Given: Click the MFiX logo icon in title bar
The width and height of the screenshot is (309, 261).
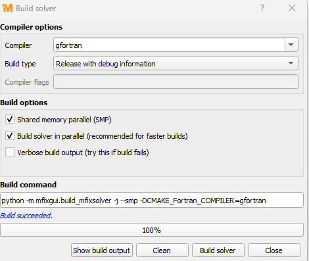Looking at the screenshot, I should point(7,8).
